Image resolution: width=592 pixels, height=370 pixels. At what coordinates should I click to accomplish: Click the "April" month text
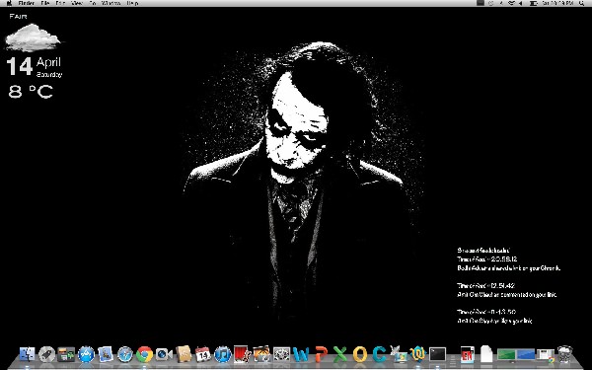48,62
